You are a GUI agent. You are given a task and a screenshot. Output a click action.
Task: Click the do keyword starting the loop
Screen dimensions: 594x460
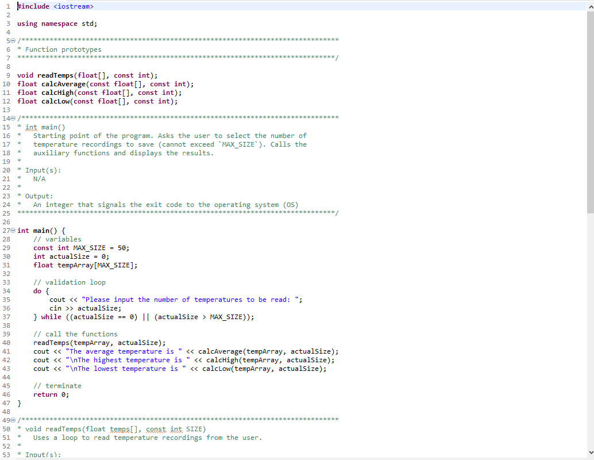click(37, 290)
